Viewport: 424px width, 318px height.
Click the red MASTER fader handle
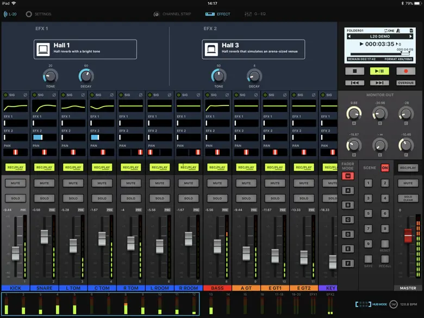(408, 236)
